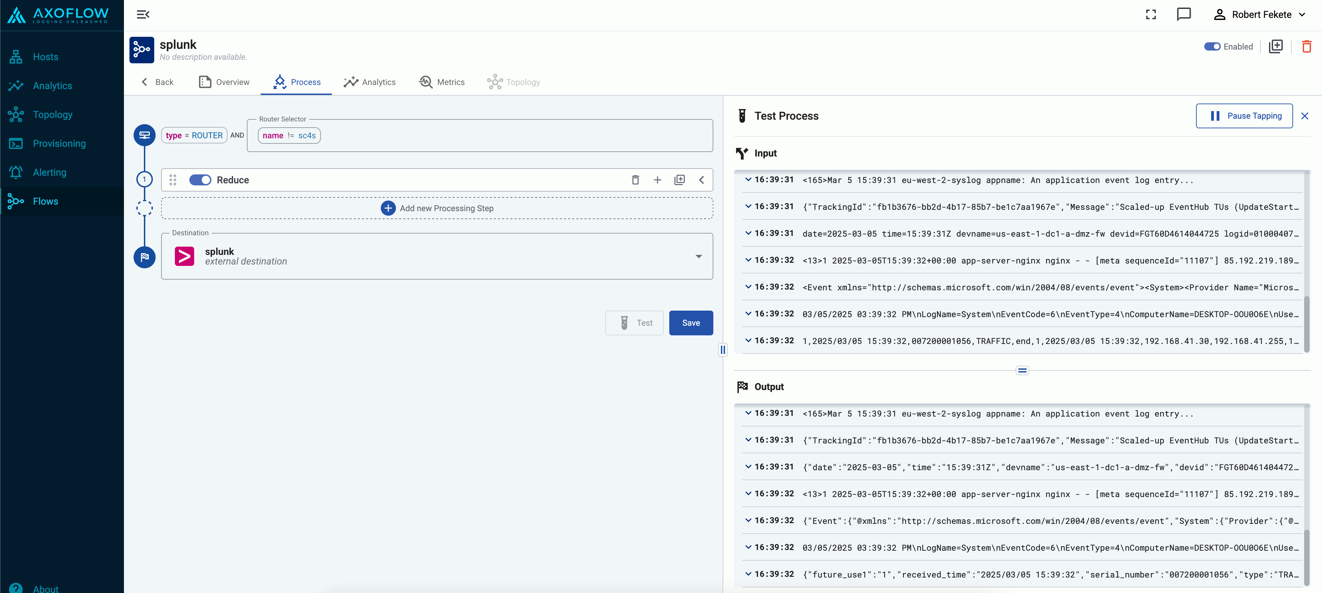Click the Splunk destination logo
This screenshot has height=593, width=1322.
[184, 256]
